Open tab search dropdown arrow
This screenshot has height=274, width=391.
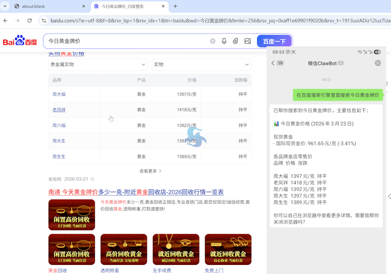click(5, 6)
